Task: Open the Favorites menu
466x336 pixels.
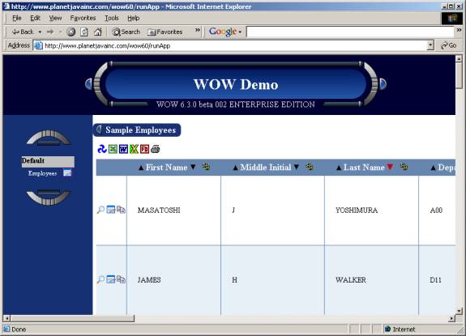Action: pos(83,18)
